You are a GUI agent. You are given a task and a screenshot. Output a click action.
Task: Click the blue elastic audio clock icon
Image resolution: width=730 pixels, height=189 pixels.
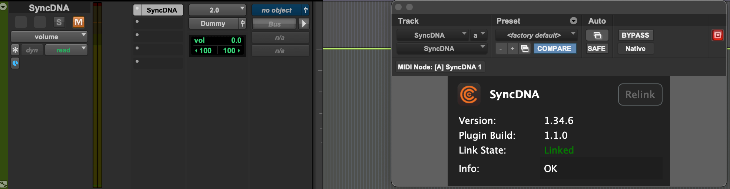point(15,63)
